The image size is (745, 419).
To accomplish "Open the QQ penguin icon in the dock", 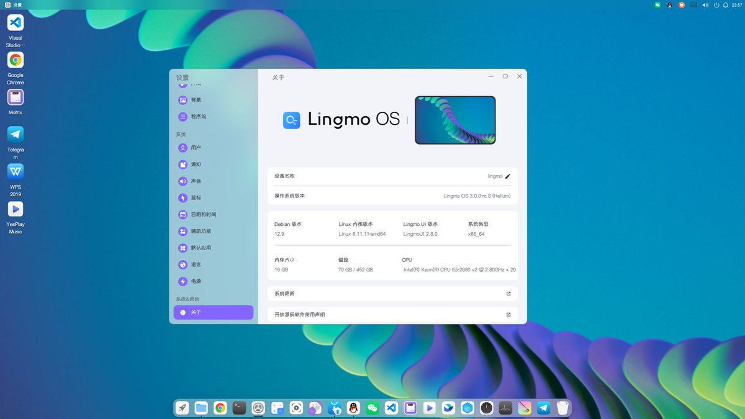I will 353,408.
